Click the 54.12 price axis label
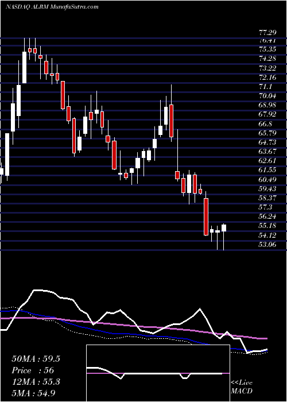Image resolution: width=287 pixels, height=402 pixels. (x=267, y=235)
